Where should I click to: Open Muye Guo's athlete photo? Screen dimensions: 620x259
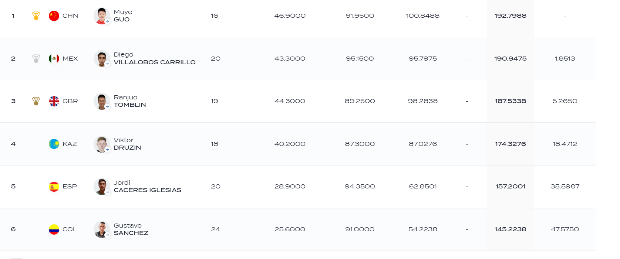pyautogui.click(x=102, y=16)
